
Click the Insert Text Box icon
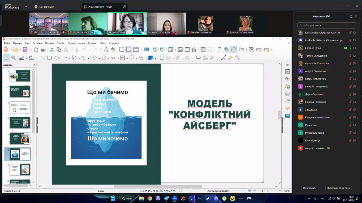[x=203, y=50]
